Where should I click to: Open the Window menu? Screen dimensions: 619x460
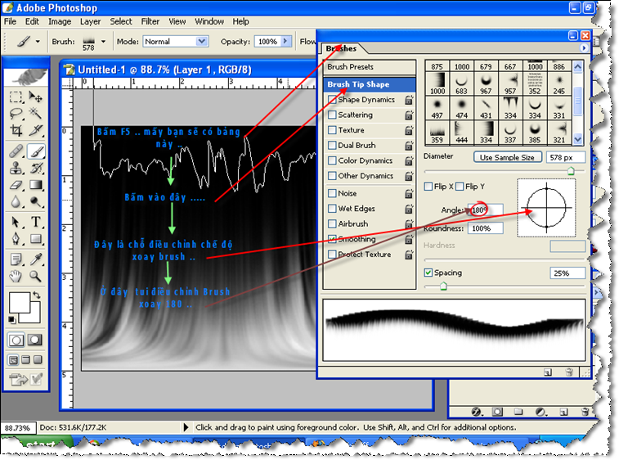tap(209, 21)
